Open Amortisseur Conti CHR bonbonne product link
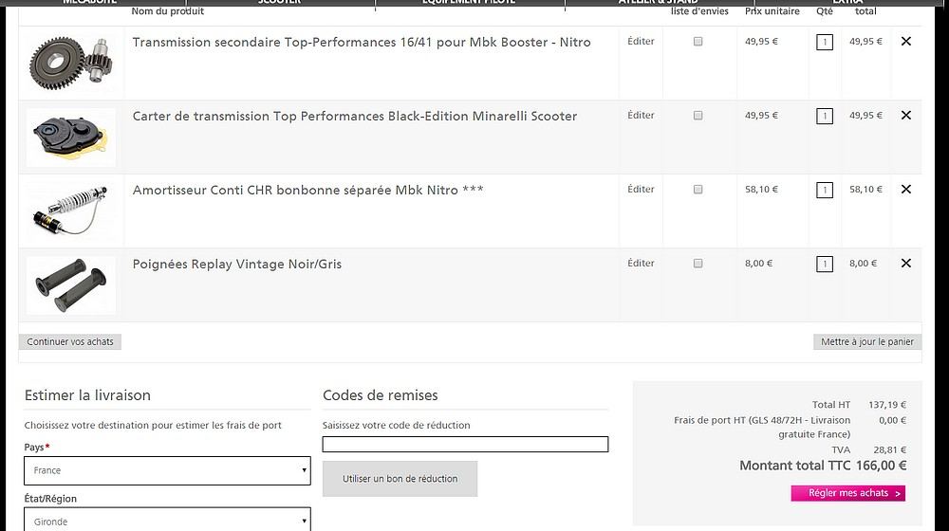 click(x=308, y=190)
